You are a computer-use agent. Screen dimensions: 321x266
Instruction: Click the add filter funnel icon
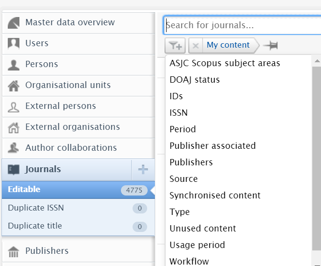click(175, 46)
